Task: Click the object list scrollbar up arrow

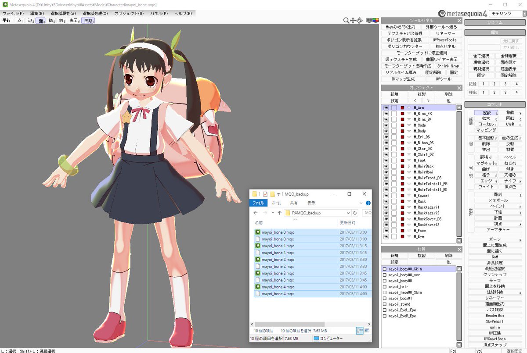Action: pyautogui.click(x=459, y=107)
